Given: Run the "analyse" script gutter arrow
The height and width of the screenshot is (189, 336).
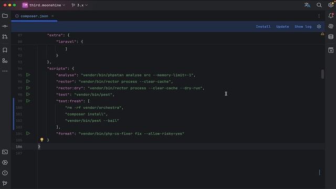Looking at the screenshot, I should point(28,75).
